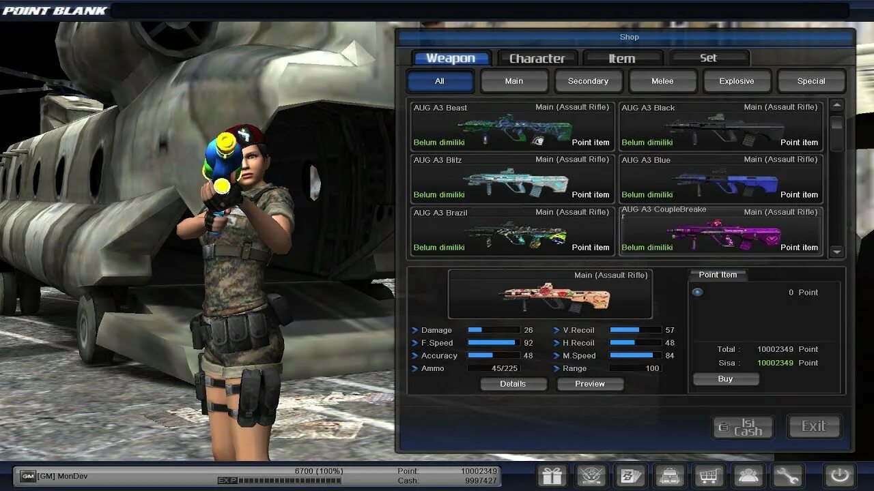874x491 pixels.
Task: Open the wrench settings icon
Action: tap(787, 475)
